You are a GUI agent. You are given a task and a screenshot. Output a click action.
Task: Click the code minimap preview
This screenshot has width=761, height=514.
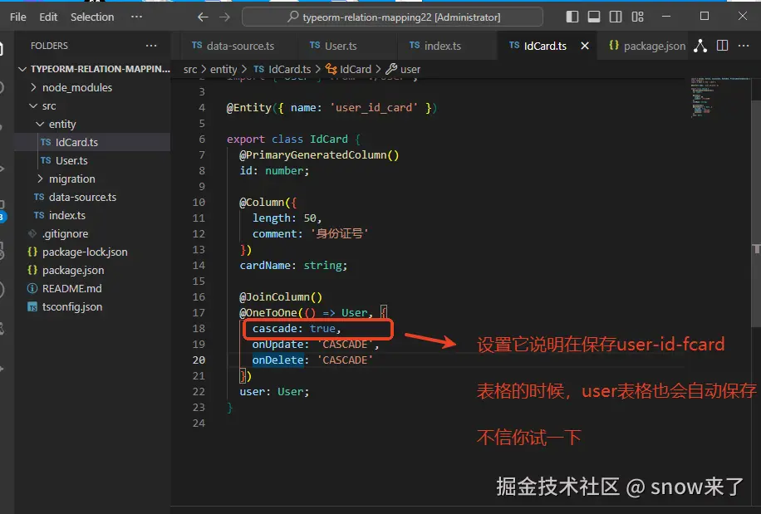click(x=719, y=97)
